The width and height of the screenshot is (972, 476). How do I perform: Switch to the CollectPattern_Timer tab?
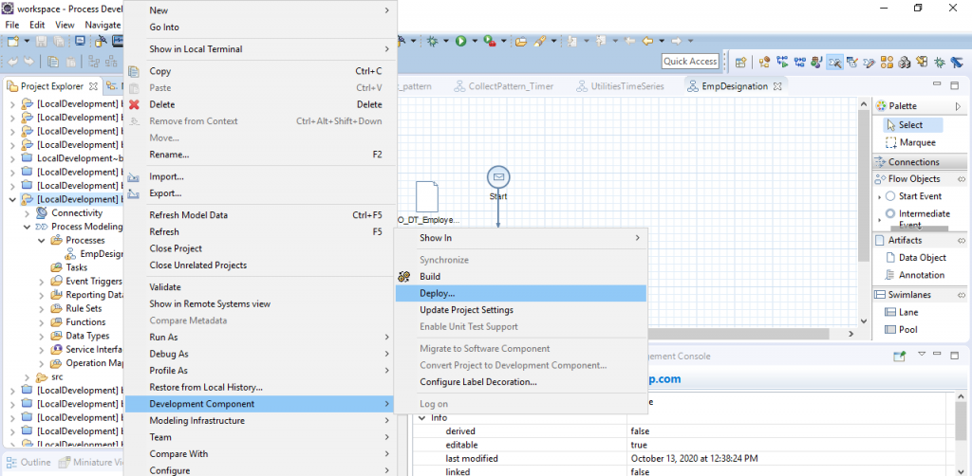tap(503, 86)
